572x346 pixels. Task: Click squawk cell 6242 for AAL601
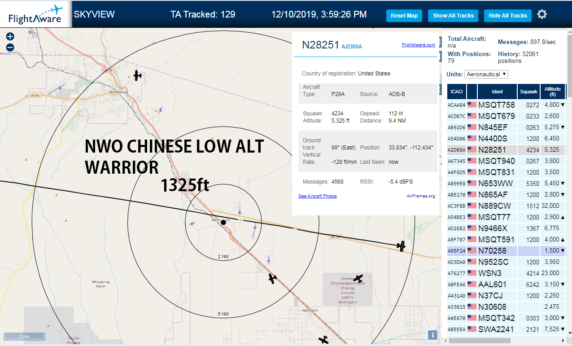(529, 285)
